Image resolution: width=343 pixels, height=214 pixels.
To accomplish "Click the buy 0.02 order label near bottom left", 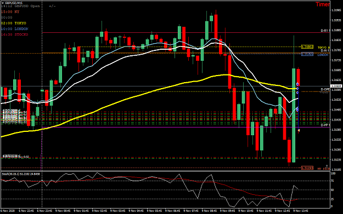I will [16, 157].
